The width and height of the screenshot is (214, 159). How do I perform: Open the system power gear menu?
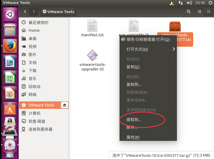click(210, 3)
